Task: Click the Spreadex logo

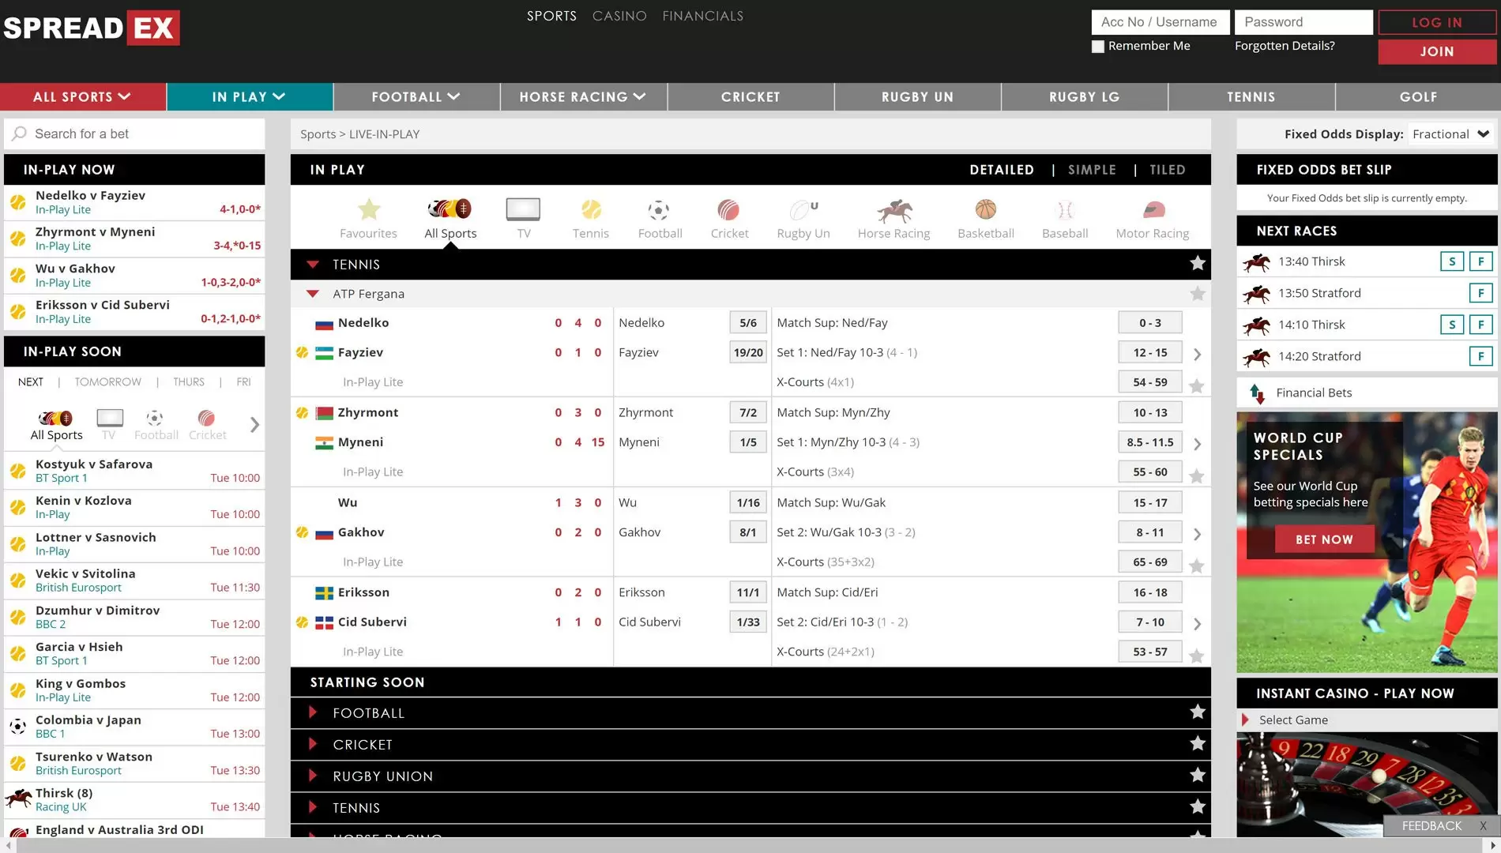Action: click(92, 28)
